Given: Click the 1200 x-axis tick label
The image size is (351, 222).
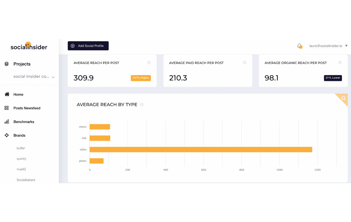Looking at the screenshot, I should pos(318,170).
